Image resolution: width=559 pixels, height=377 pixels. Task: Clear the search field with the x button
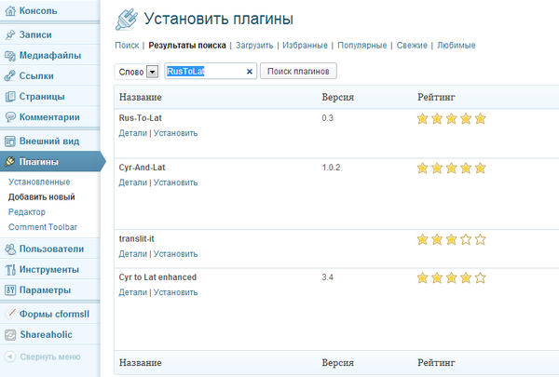pyautogui.click(x=249, y=71)
